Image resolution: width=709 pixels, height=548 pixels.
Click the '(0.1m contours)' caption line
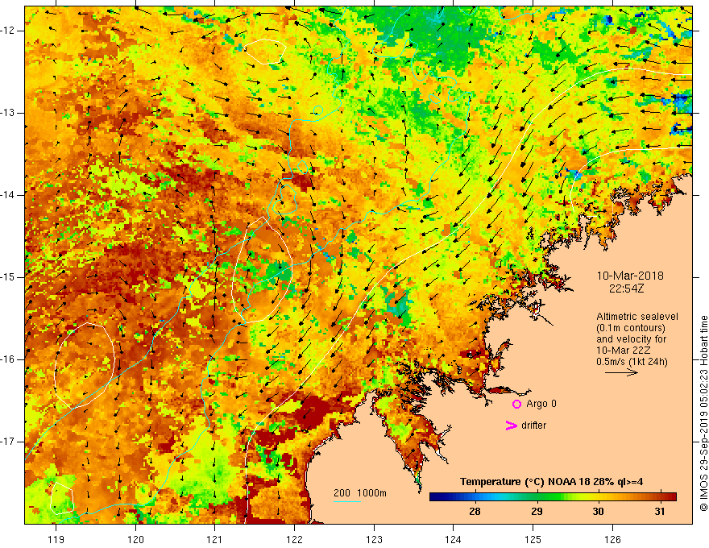click(631, 328)
